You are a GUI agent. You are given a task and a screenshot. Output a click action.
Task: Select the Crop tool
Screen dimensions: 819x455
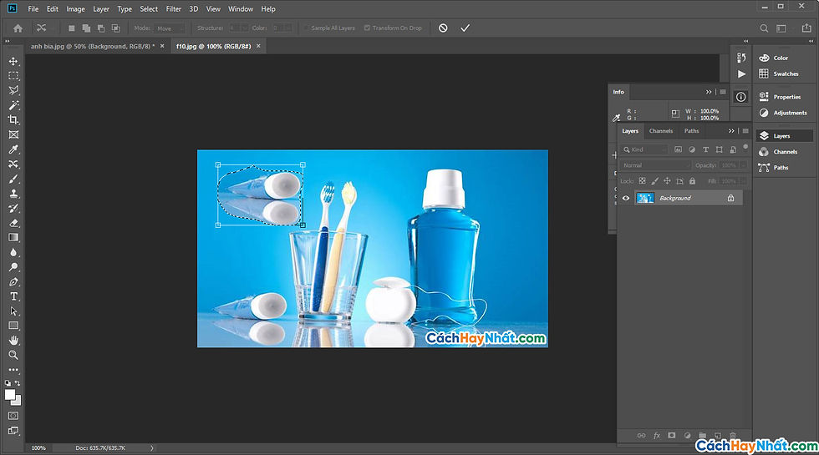click(13, 119)
